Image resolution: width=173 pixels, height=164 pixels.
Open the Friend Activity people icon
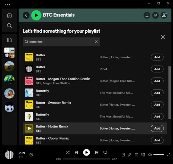pos(155,15)
